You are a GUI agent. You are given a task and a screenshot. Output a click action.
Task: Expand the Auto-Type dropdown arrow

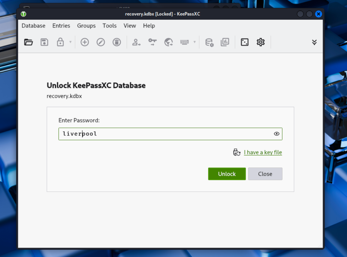click(x=194, y=42)
